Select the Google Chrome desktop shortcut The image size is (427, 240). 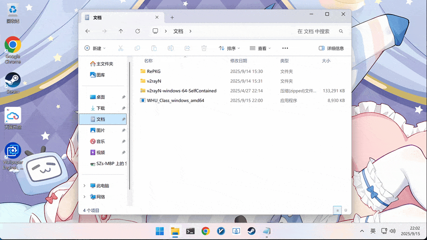(13, 50)
